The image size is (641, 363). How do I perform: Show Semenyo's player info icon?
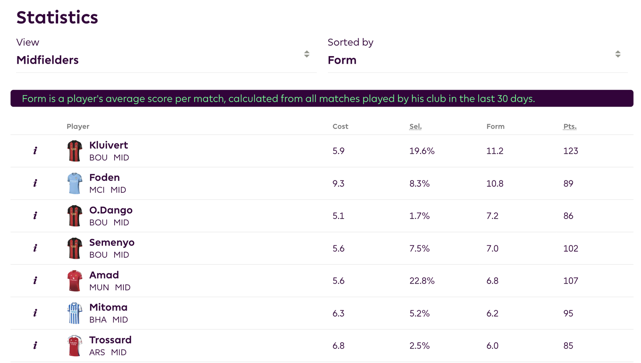click(x=35, y=248)
